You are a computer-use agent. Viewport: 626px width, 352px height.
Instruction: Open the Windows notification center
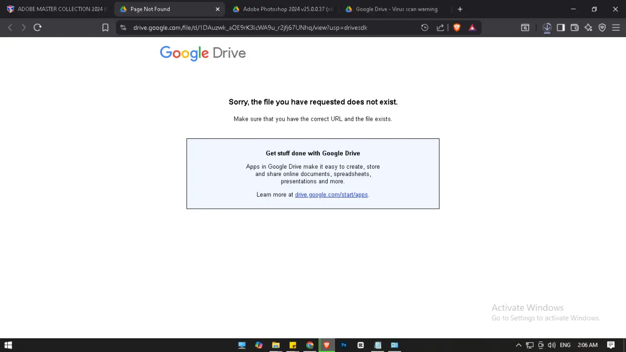click(611, 345)
